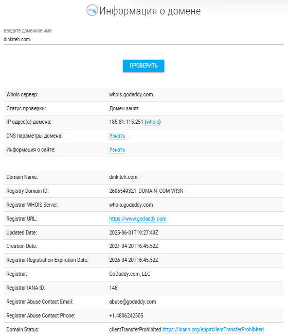Select expiration date value 2026-04-20T16:45:52Z
288x334 pixels.
click(134, 260)
